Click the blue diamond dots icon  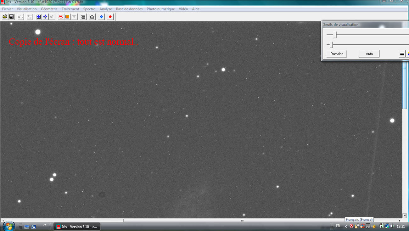(101, 17)
